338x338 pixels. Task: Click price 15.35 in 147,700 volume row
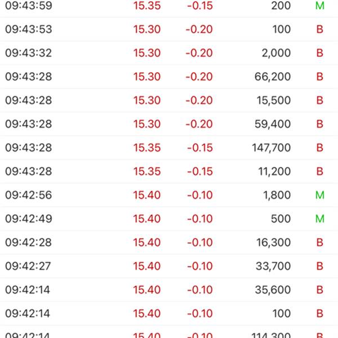pyautogui.click(x=146, y=148)
